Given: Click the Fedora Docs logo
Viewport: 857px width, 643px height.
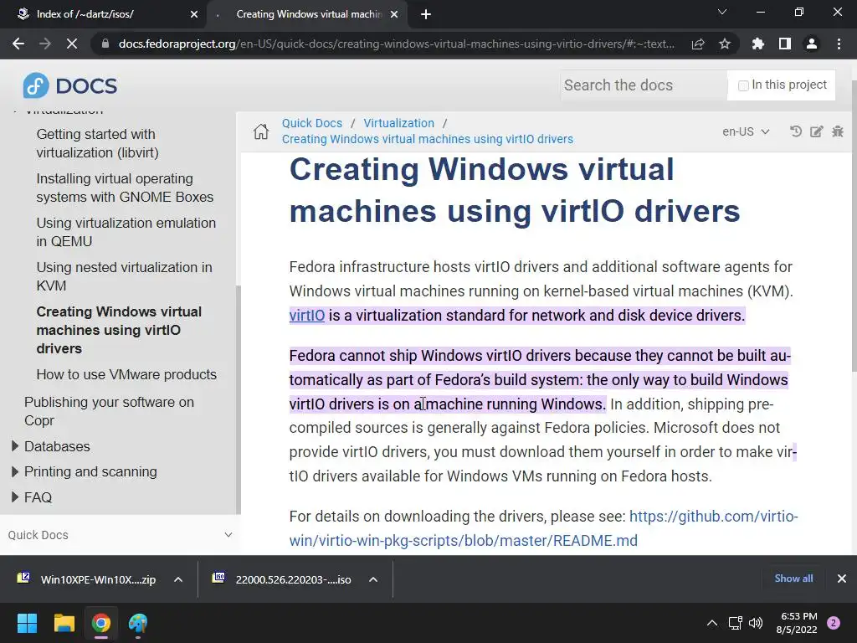Looking at the screenshot, I should (70, 86).
